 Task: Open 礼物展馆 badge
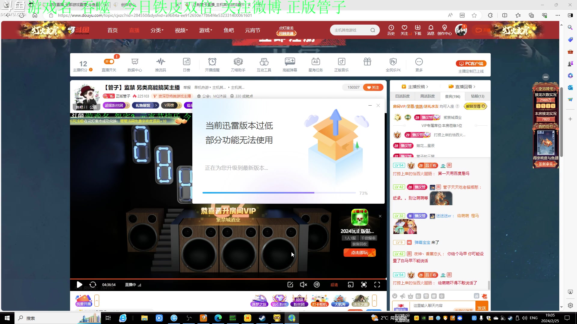click(145, 105)
